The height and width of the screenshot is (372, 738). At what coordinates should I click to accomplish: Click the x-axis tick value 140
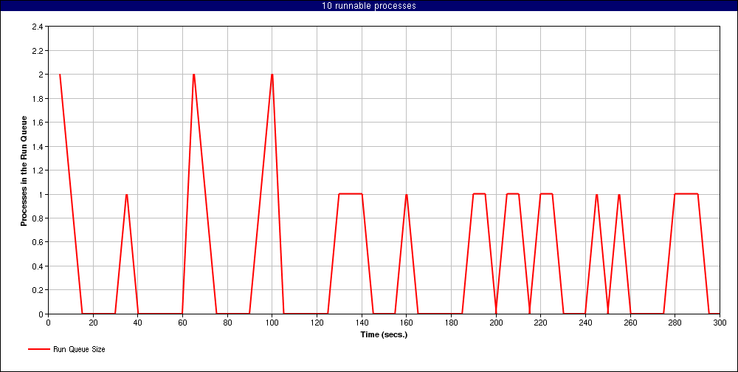coord(362,323)
